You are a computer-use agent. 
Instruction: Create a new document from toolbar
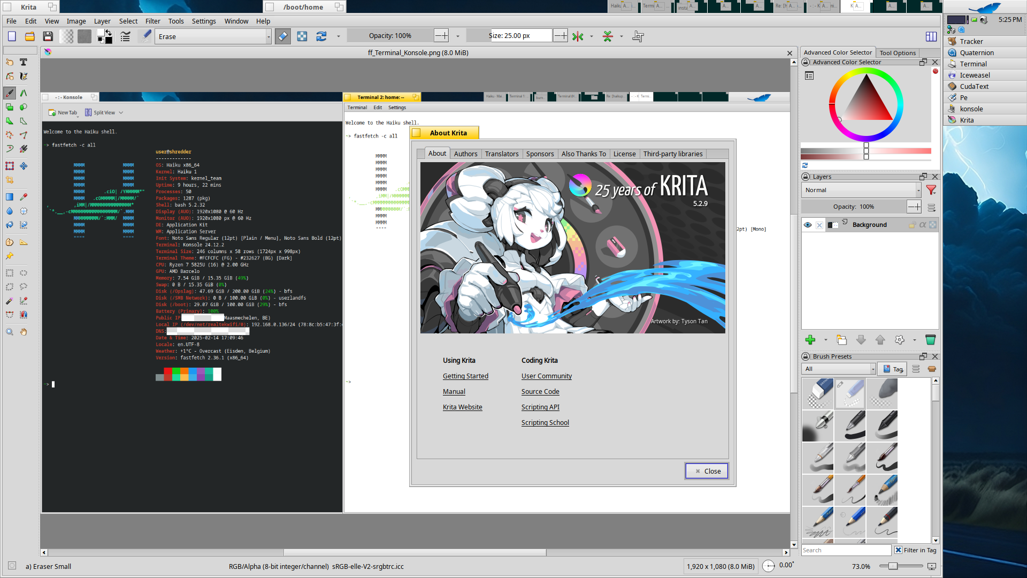click(12, 36)
